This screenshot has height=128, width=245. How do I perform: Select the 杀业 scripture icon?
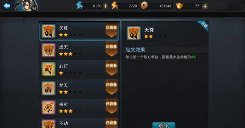tap(48, 107)
